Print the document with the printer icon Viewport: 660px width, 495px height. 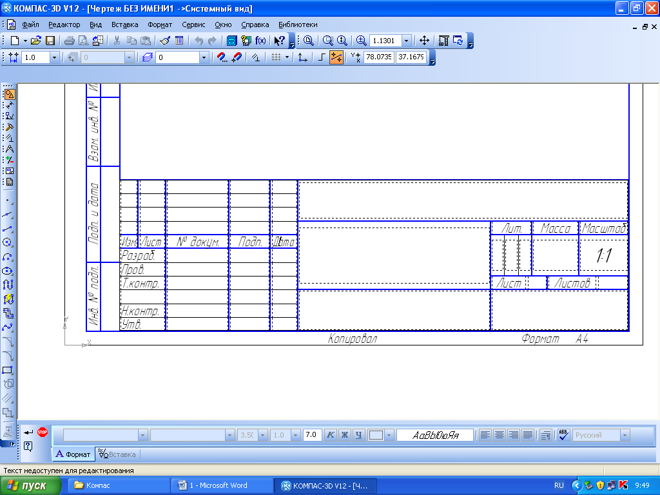click(x=70, y=41)
